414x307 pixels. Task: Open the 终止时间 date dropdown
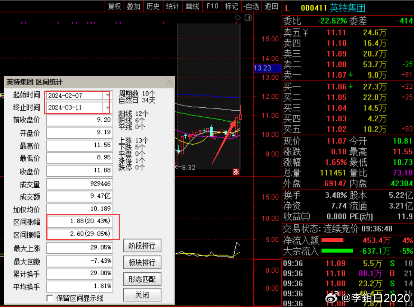[x=108, y=108]
